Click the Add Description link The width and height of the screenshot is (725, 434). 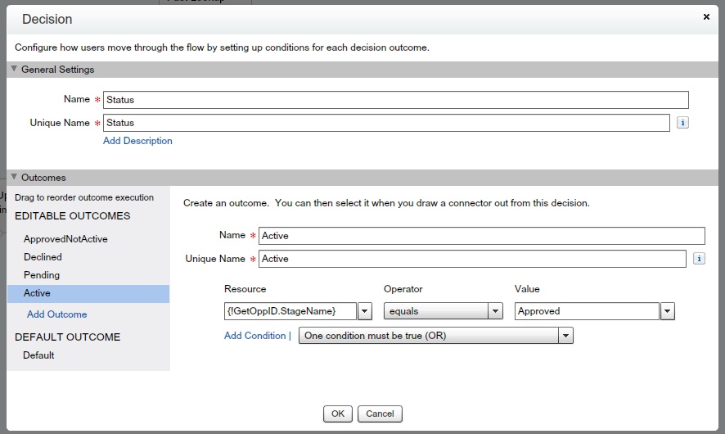137,141
